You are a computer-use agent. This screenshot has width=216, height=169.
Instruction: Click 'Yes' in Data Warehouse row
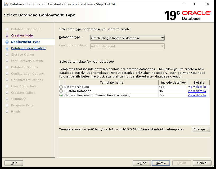click(x=161, y=87)
